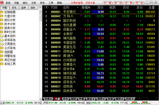Click stock code 000022
Viewport: 159px width, 105px height.
coord(56,91)
